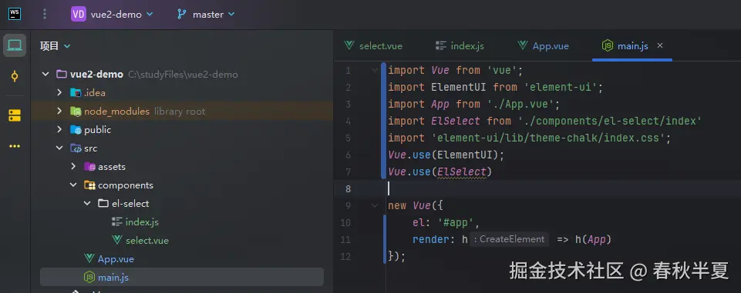Open the 项目 view dropdown
This screenshot has width=741, height=293.
(x=56, y=45)
